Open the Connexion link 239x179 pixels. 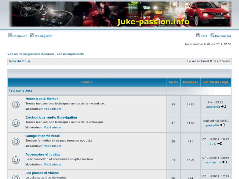(x=20, y=36)
